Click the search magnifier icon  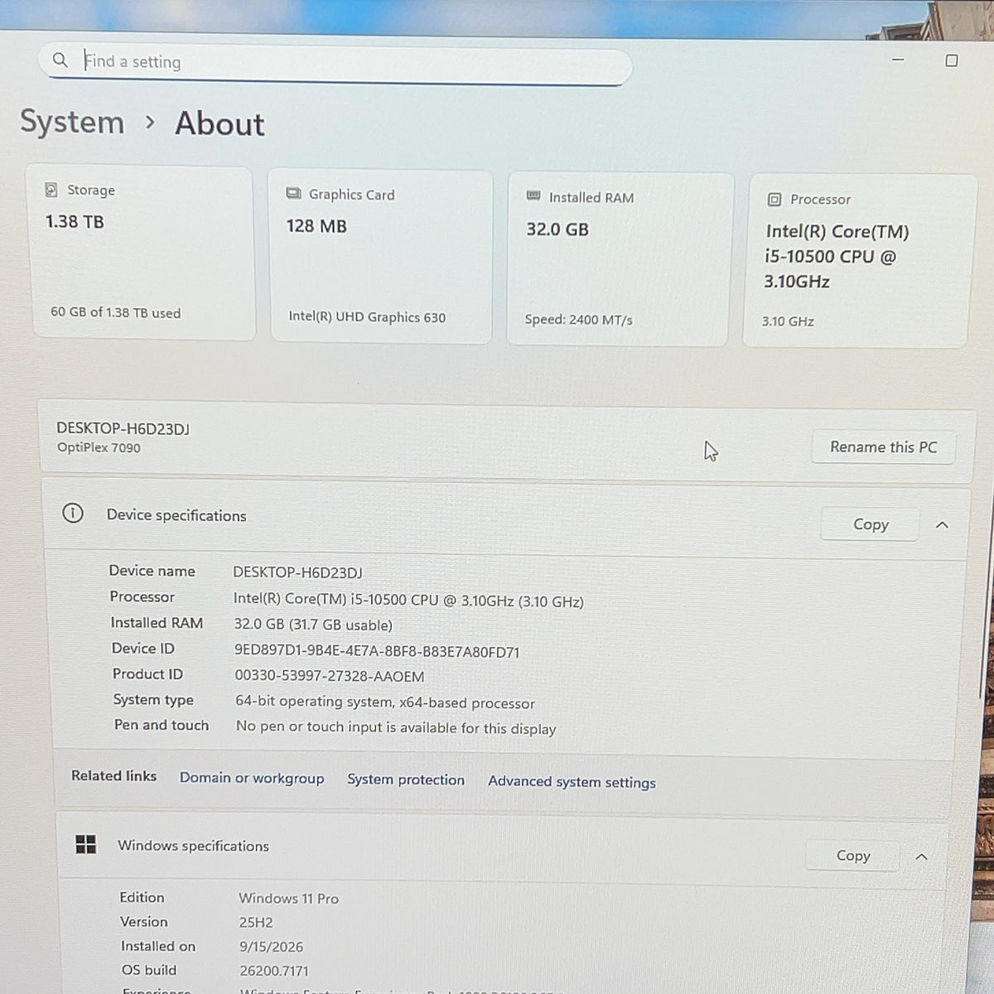click(60, 60)
